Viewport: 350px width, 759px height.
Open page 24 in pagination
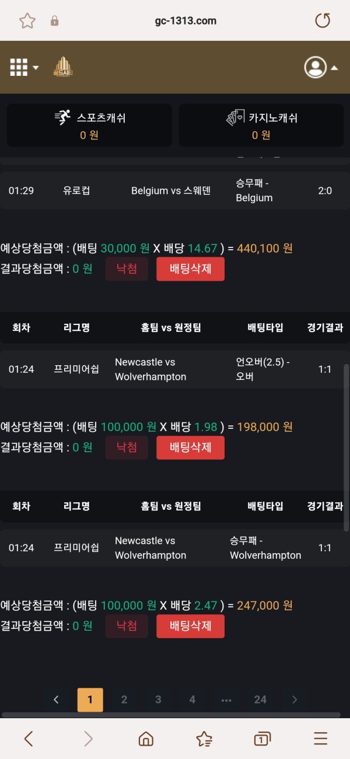[x=260, y=699]
